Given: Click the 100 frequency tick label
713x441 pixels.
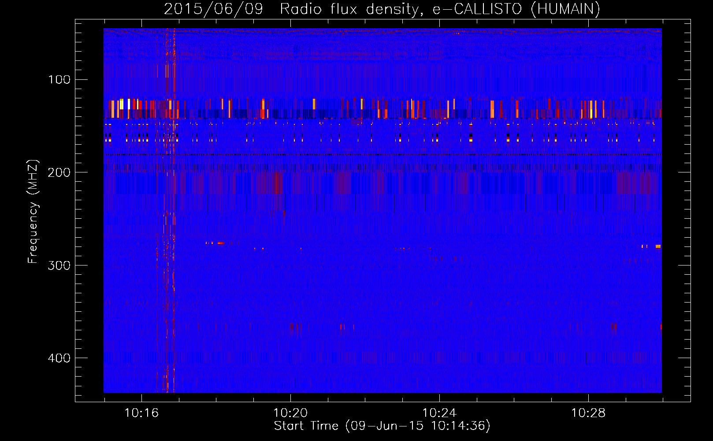Looking at the screenshot, I should point(59,80).
